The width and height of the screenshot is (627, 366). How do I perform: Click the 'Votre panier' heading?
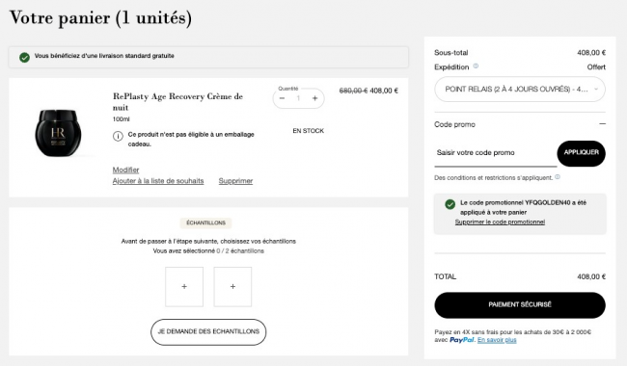coord(100,18)
